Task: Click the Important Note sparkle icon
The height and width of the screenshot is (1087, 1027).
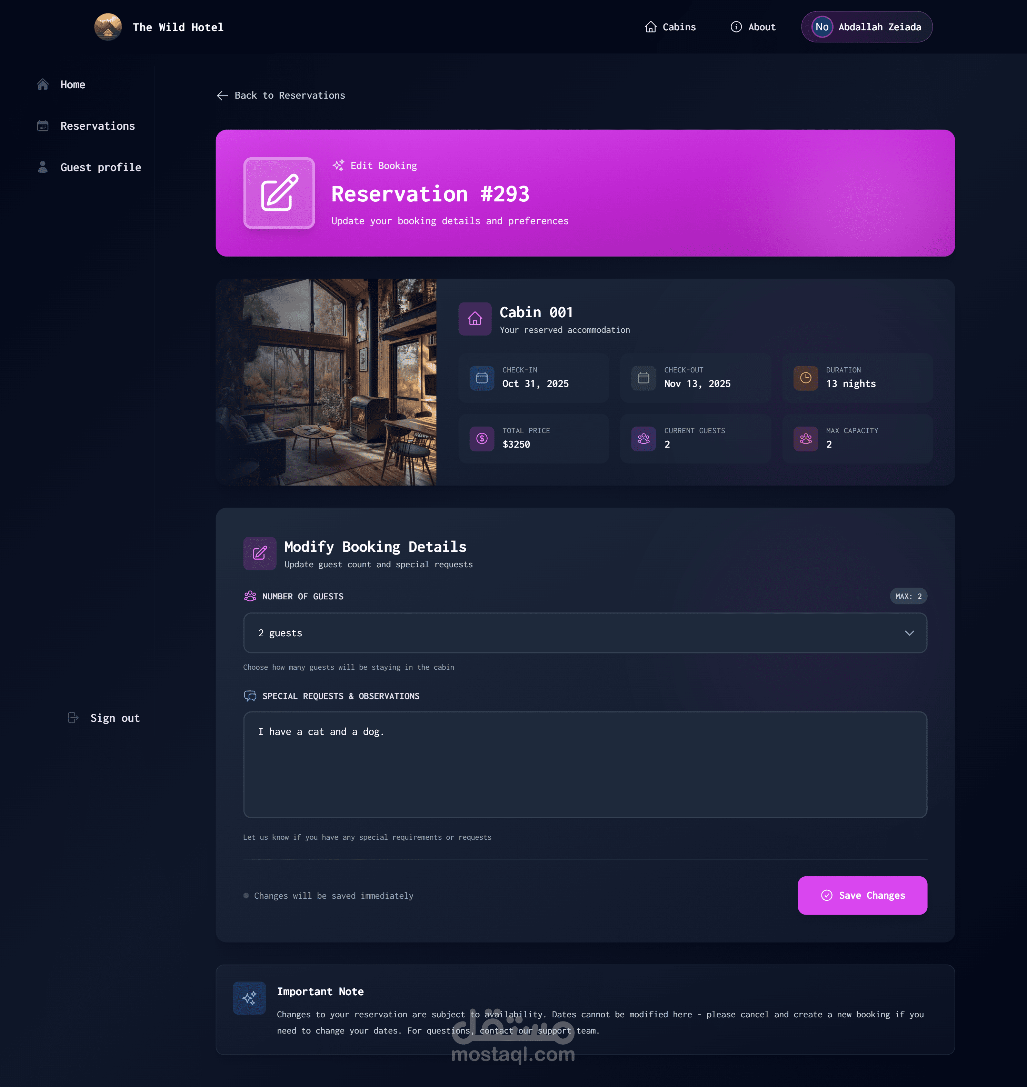Action: pos(249,998)
